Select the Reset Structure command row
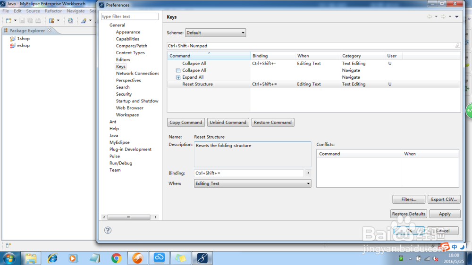Screen dimensions: 472x265 point(314,84)
